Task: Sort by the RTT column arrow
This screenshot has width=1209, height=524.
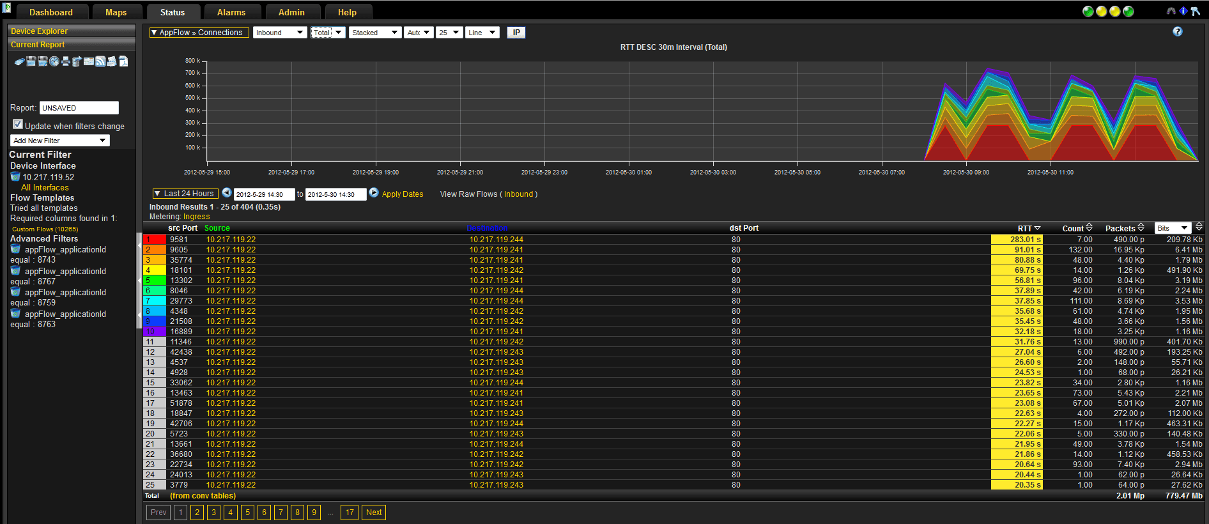Action: (x=1037, y=228)
